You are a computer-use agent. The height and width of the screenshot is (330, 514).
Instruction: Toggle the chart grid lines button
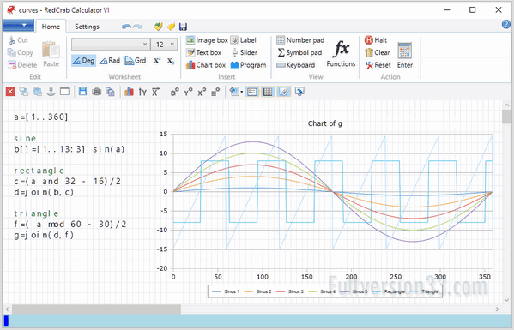pos(268,92)
